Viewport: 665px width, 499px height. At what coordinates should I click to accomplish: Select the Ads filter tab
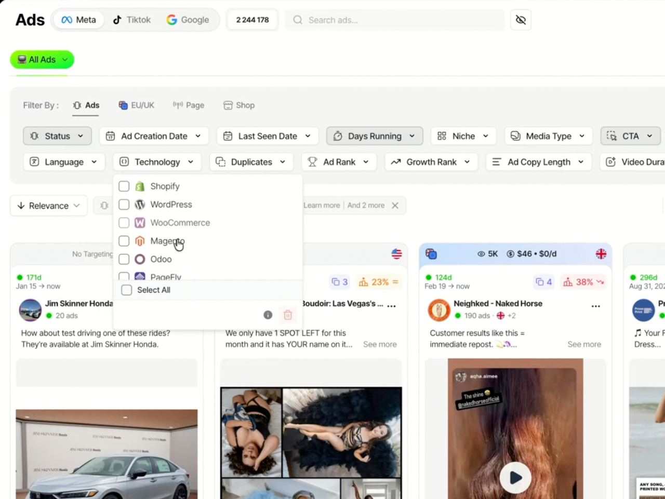pos(86,105)
